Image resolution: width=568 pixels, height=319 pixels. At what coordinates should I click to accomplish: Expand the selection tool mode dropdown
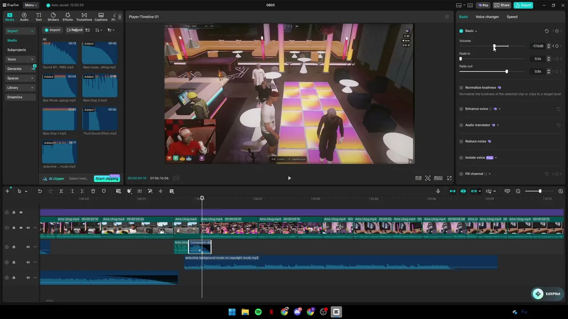coord(26,191)
